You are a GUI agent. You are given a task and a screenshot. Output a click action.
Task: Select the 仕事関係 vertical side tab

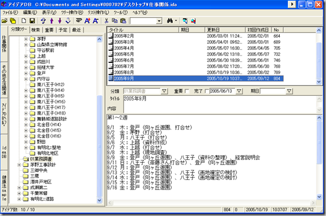click(x=4, y=44)
